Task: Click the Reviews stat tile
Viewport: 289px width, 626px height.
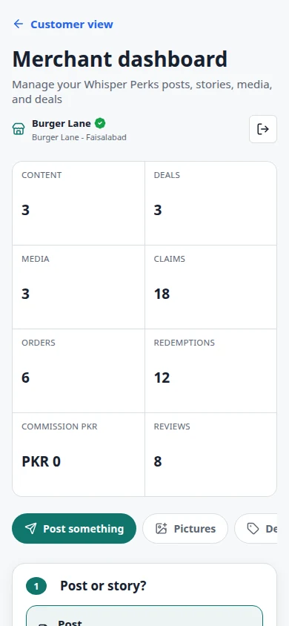Action: pyautogui.click(x=211, y=455)
